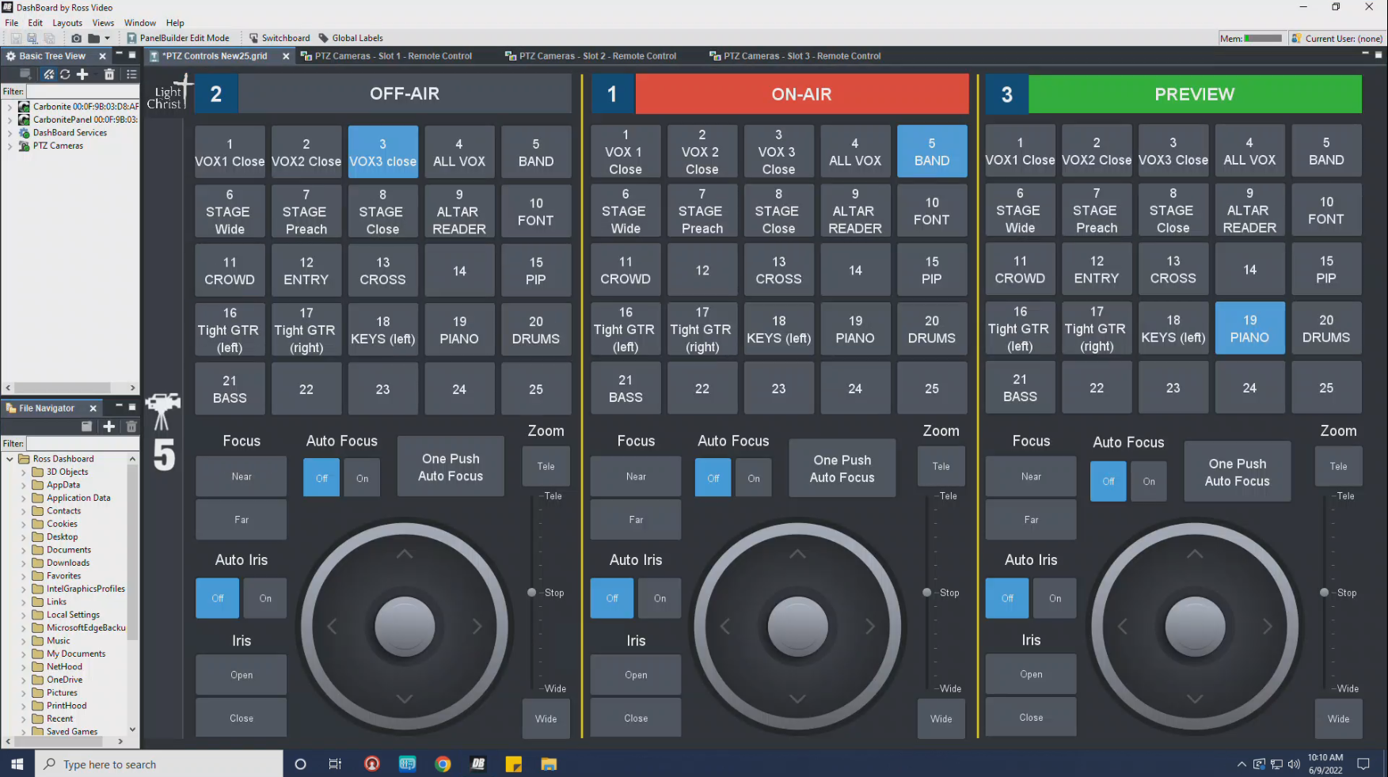Expand the 3D Objects folder
Image resolution: width=1388 pixels, height=777 pixels.
(x=23, y=472)
